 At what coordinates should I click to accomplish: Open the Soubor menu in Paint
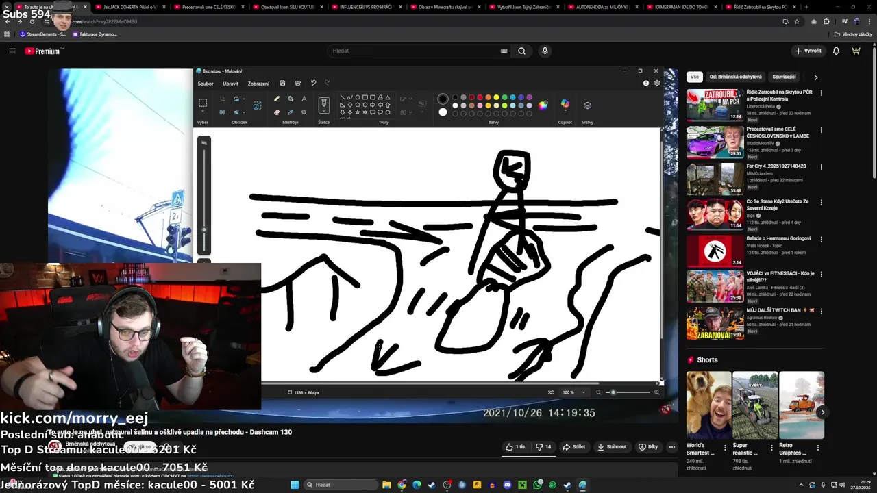pyautogui.click(x=206, y=84)
